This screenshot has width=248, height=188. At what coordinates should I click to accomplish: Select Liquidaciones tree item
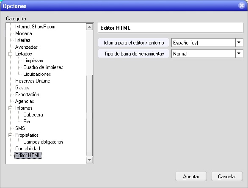[x=37, y=74]
